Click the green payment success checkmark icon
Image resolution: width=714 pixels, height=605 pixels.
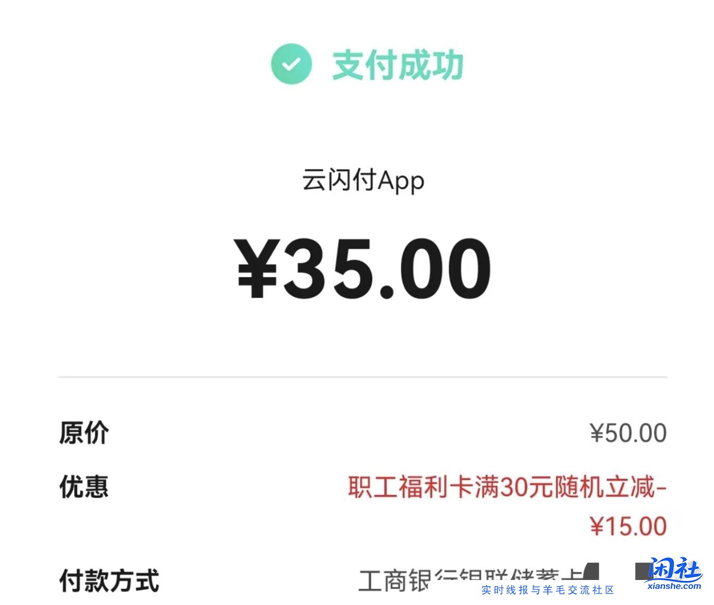tap(292, 64)
